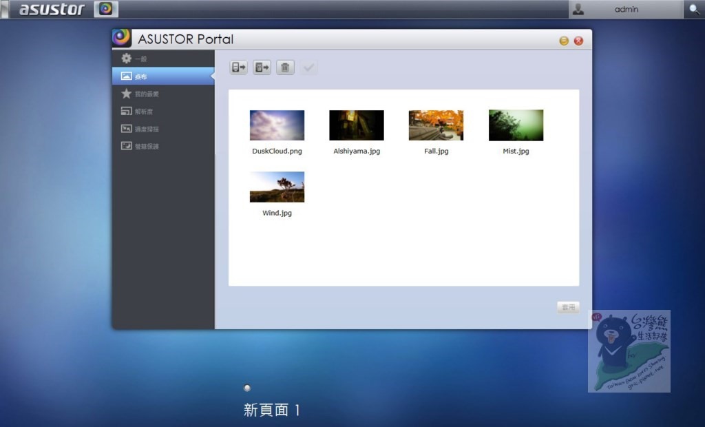Screen dimensions: 705x427
Task: Select the 桌布 wallpaper section
Action: click(x=162, y=76)
